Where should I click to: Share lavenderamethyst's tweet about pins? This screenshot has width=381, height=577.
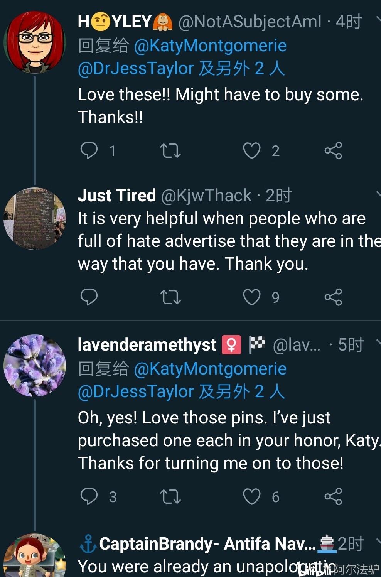[333, 496]
